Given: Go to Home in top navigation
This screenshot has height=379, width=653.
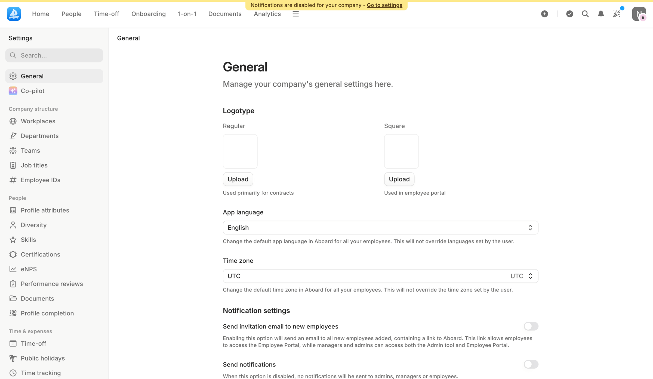Looking at the screenshot, I should tap(41, 14).
